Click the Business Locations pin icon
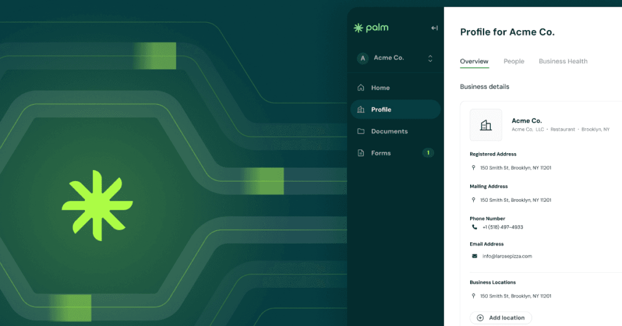This screenshot has width=622, height=326. (x=473, y=296)
